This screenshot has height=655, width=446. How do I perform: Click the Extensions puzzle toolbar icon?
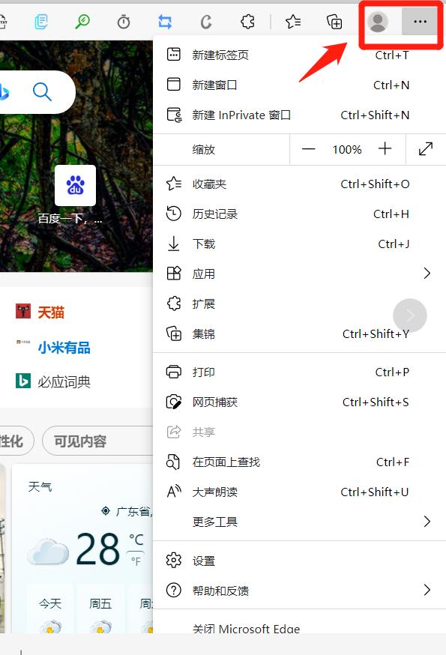click(247, 21)
